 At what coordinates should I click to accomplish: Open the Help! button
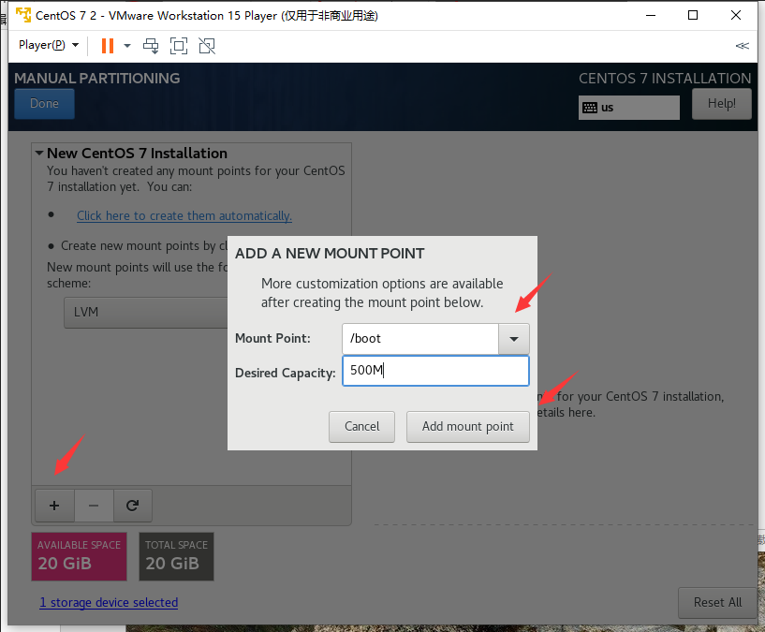coord(722,104)
